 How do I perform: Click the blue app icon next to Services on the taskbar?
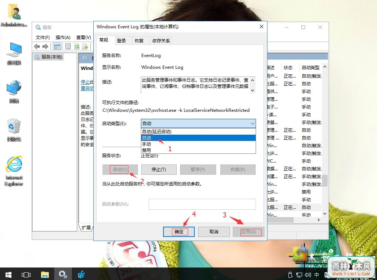tap(81, 274)
